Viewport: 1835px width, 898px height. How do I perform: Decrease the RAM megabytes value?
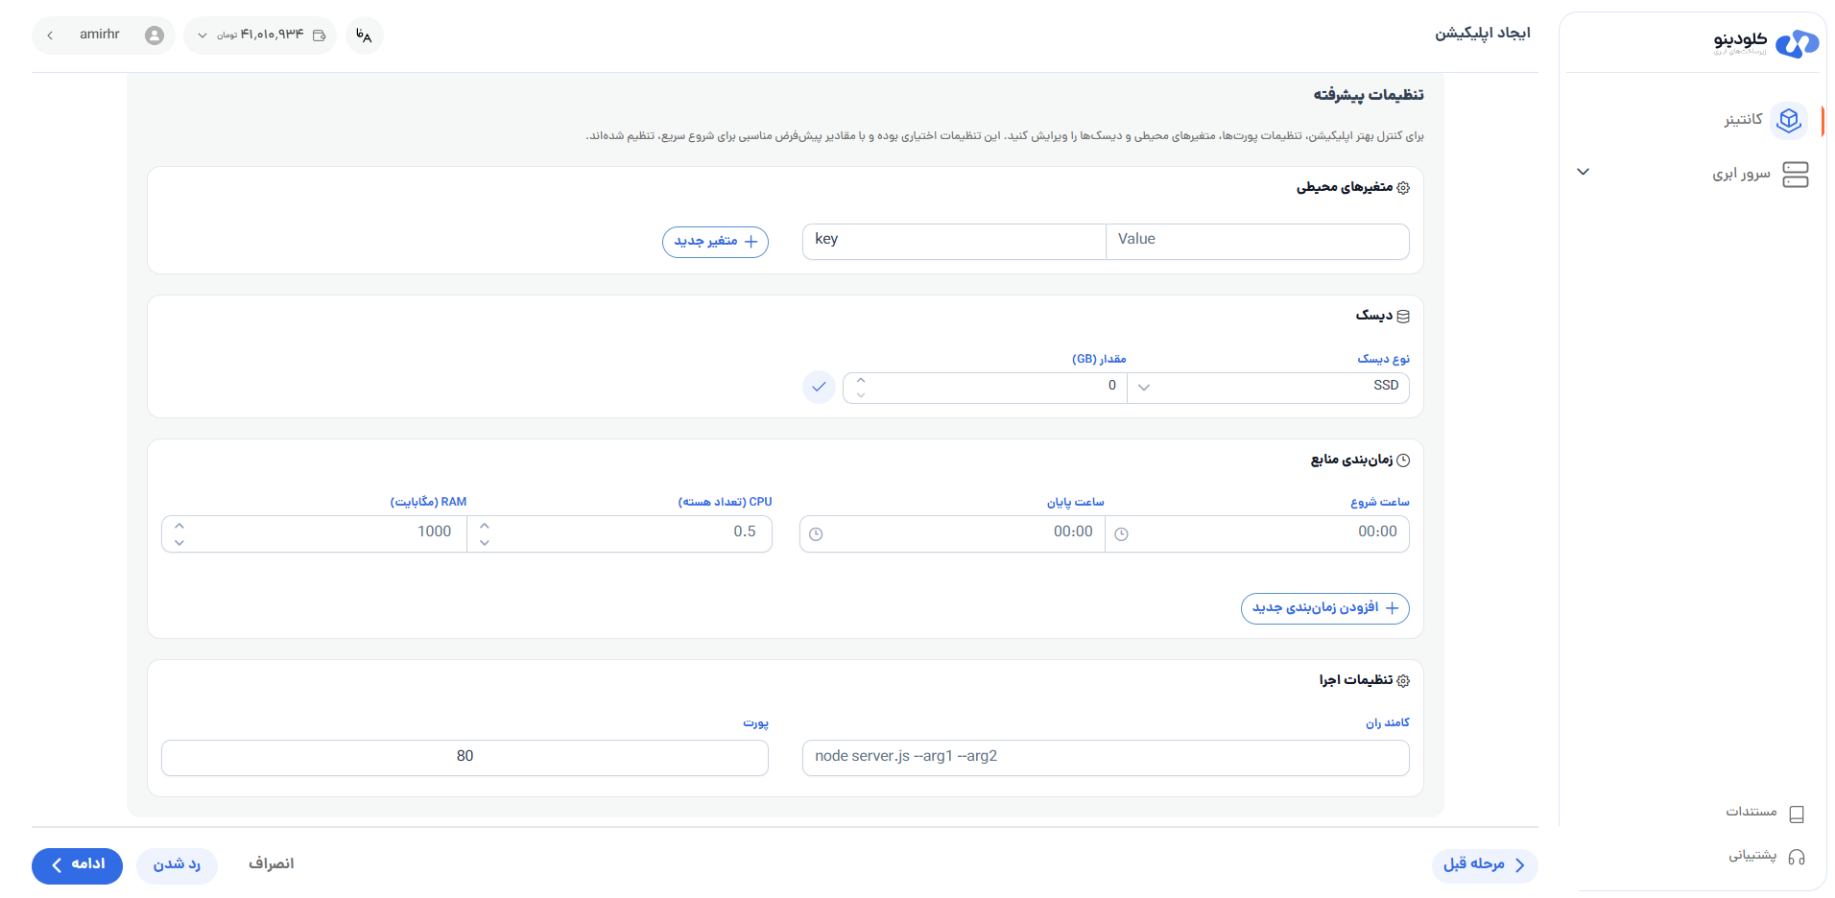coord(179,543)
